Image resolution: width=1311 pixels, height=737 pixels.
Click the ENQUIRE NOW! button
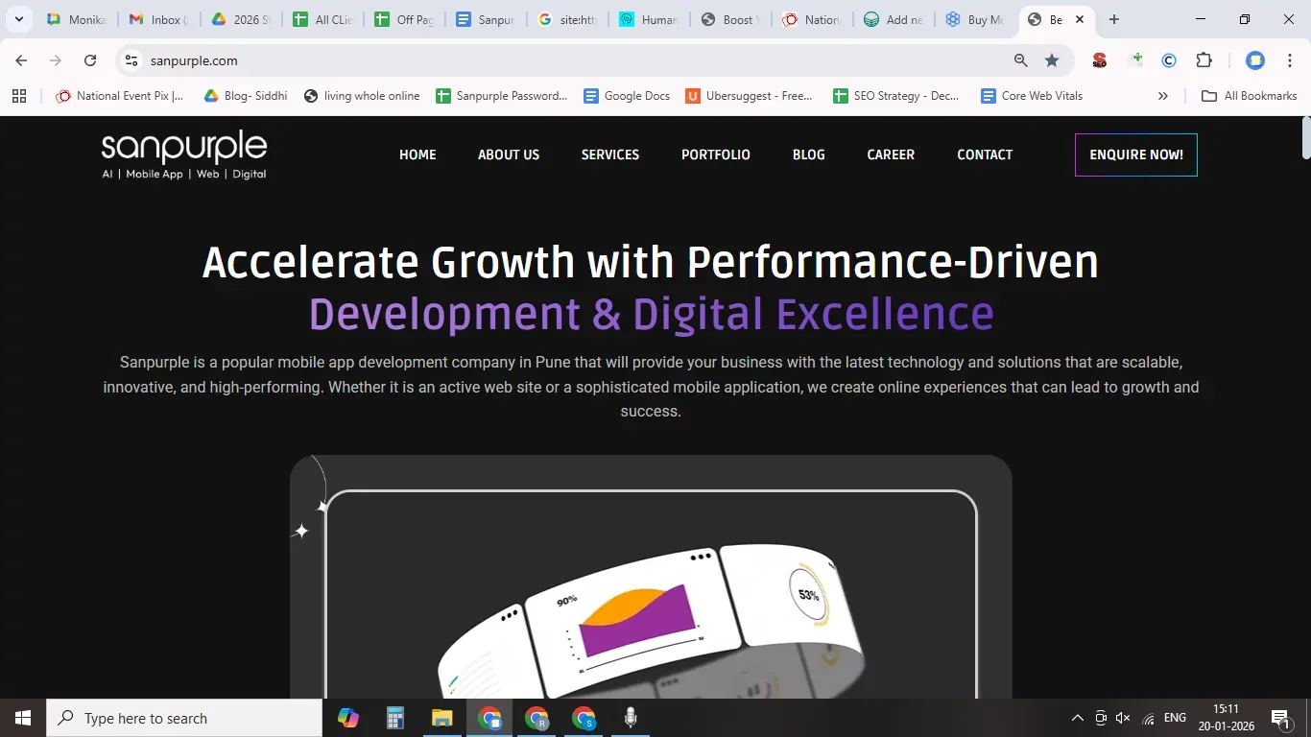coord(1136,155)
